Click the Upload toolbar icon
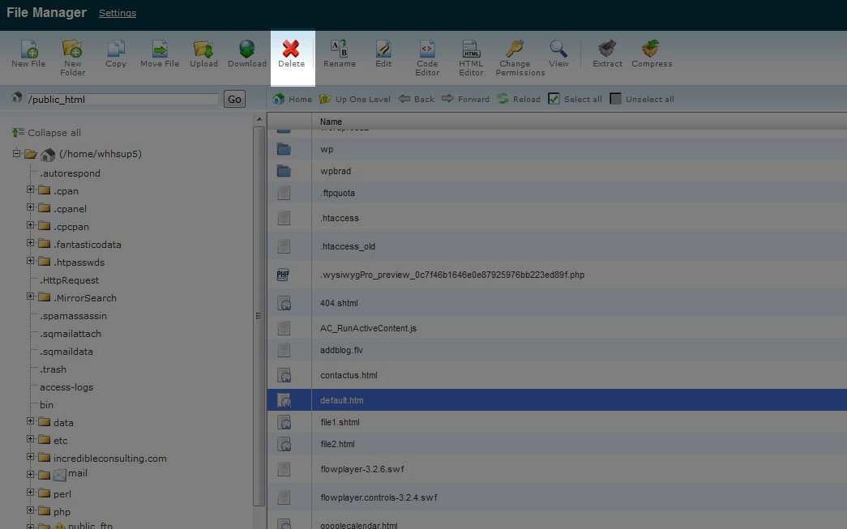Image resolution: width=847 pixels, height=529 pixels. pos(203,49)
